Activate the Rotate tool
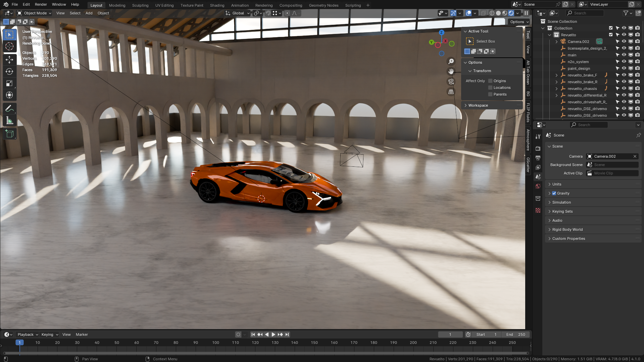 (9, 71)
